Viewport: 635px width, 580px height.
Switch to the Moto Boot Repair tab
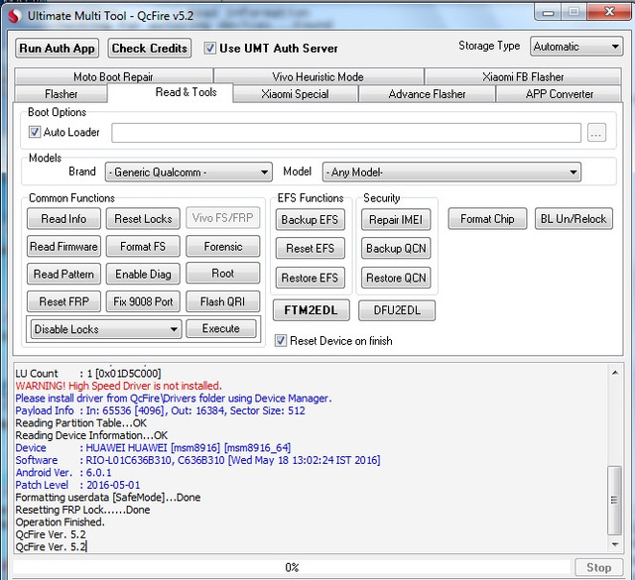113,76
